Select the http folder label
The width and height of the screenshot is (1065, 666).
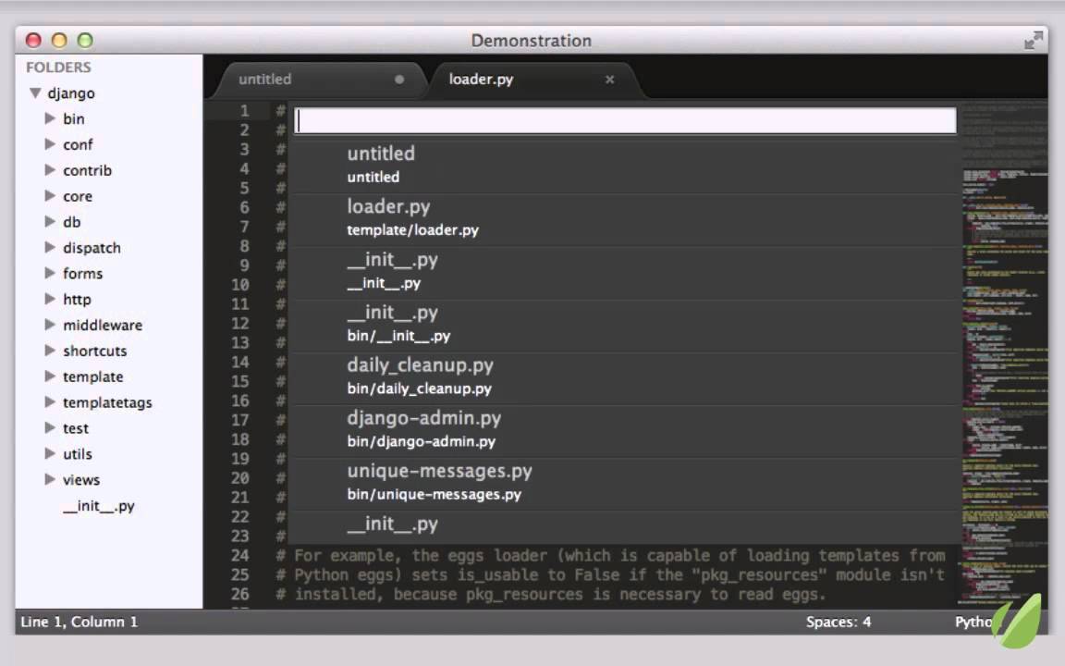pos(77,300)
